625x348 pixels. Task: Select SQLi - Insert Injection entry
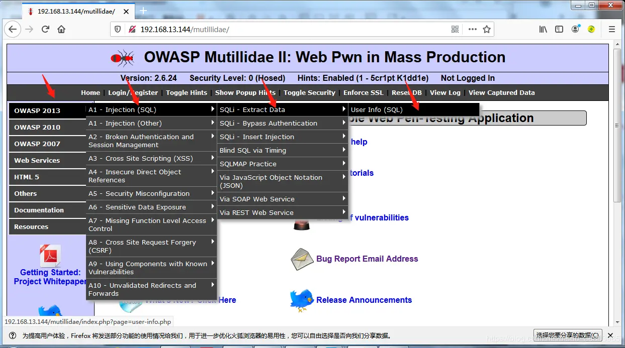coord(283,137)
